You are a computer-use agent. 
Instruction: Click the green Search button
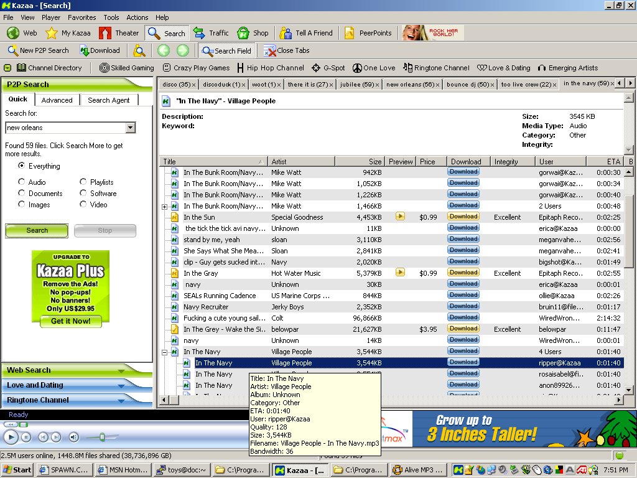[x=37, y=230]
